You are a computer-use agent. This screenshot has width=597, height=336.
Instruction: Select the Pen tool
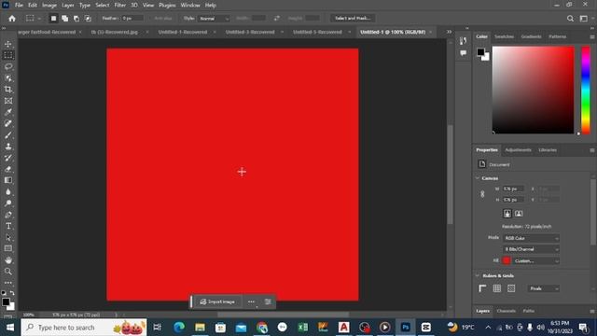[8, 215]
